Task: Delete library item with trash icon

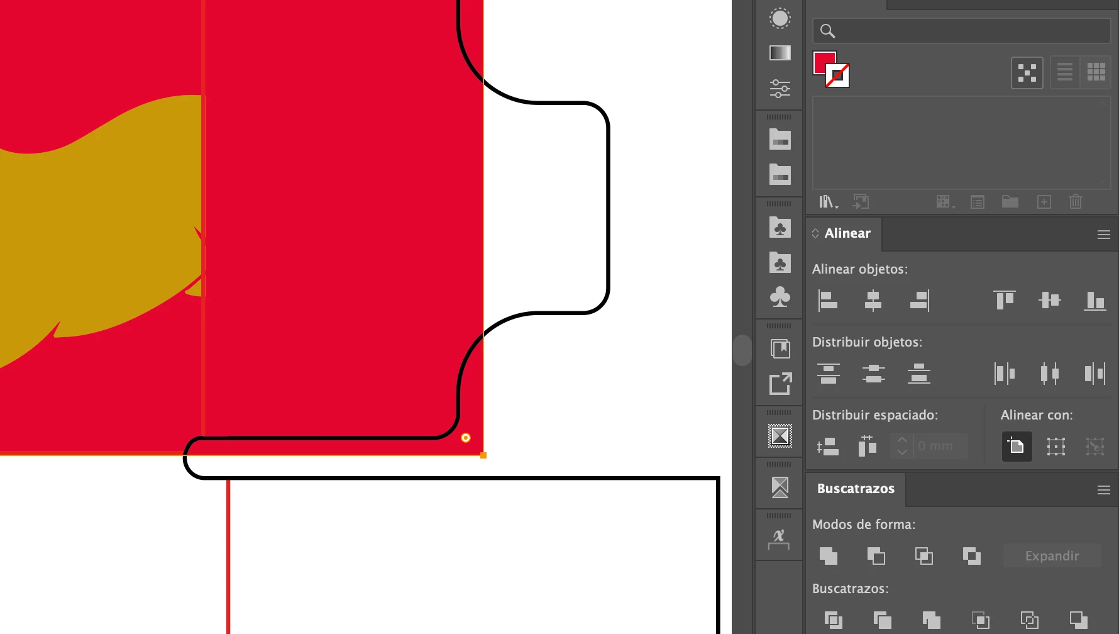Action: (1076, 202)
